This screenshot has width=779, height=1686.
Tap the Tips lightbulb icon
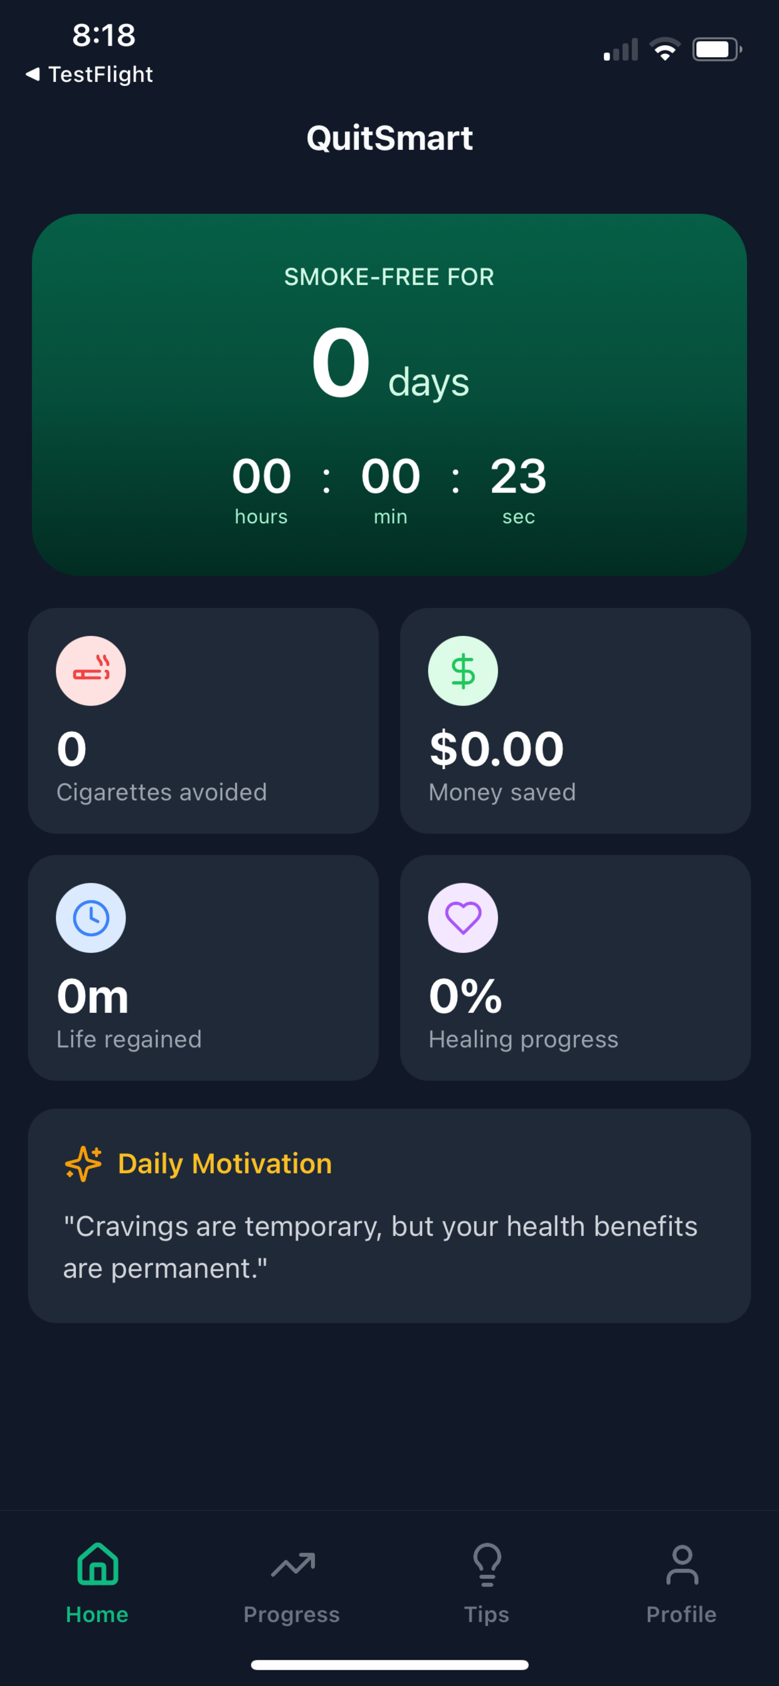coord(487,1565)
